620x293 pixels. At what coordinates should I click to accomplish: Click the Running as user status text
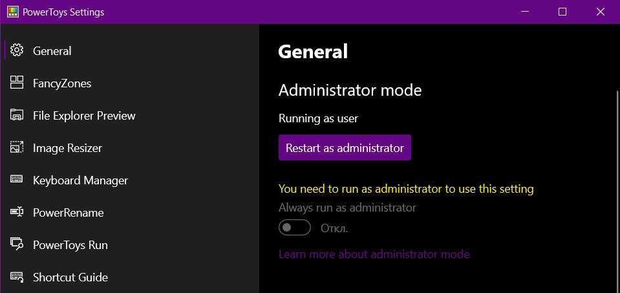click(x=318, y=118)
